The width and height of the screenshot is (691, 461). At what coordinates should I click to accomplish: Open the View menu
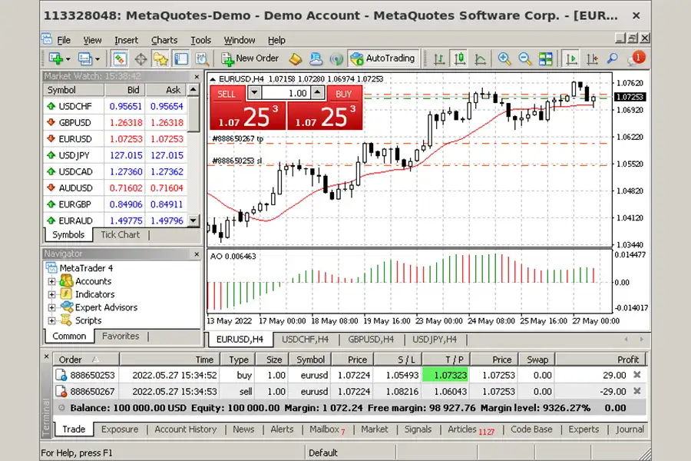(x=93, y=40)
